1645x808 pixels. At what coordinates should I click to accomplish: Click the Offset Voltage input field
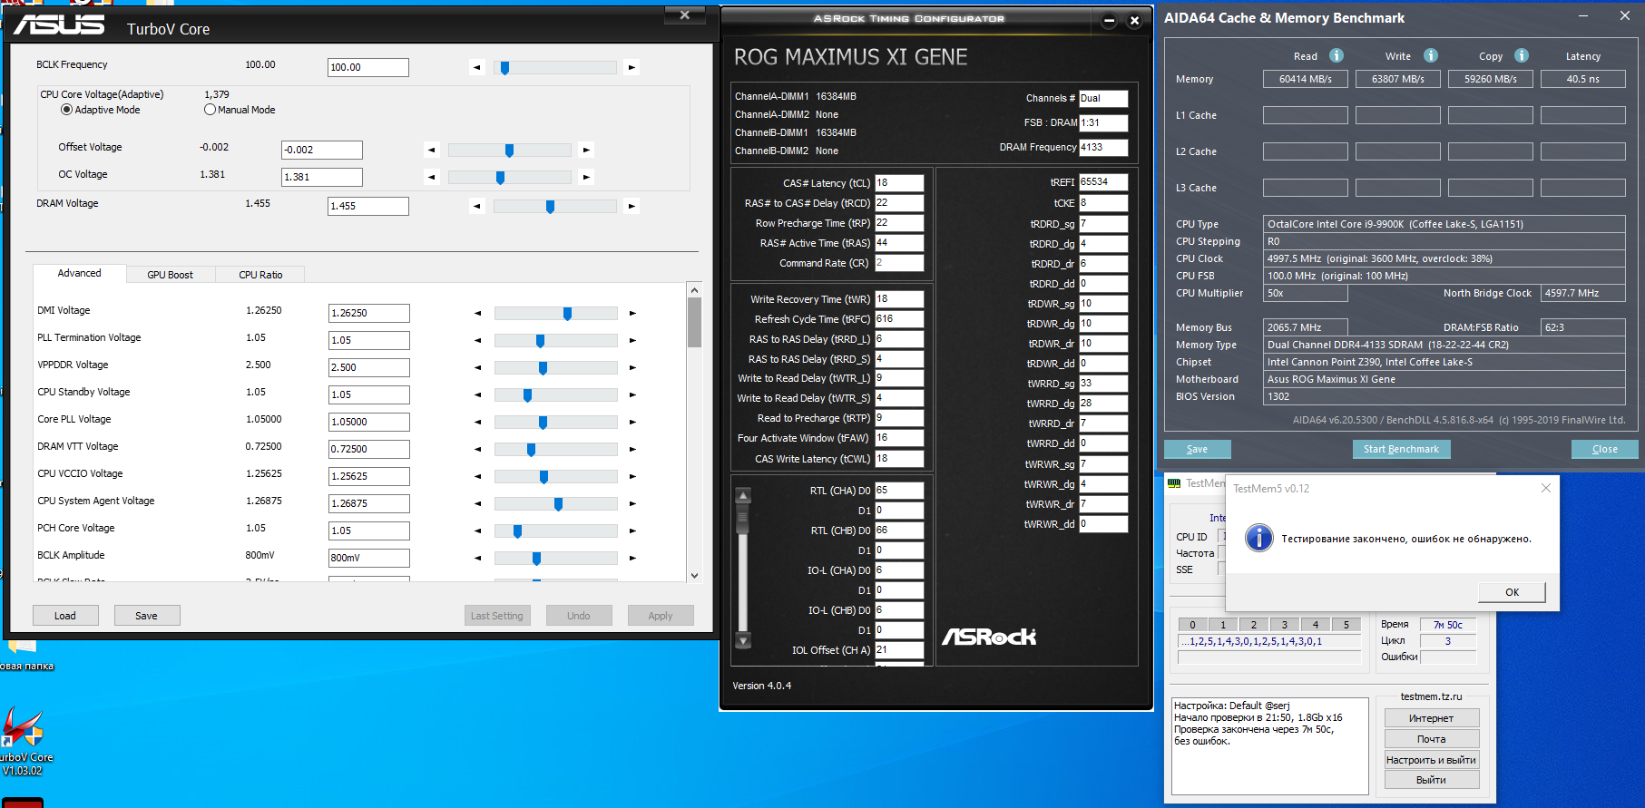322,150
